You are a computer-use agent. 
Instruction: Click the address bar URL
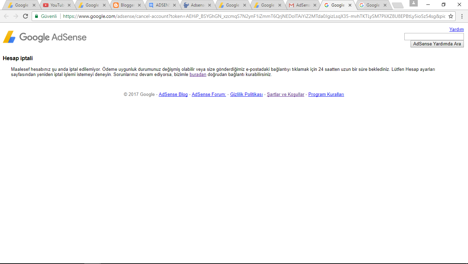[254, 16]
